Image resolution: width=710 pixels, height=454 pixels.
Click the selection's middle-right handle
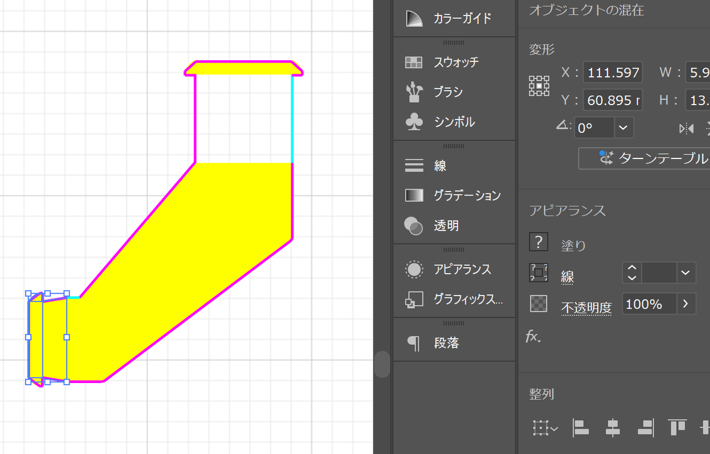66,337
